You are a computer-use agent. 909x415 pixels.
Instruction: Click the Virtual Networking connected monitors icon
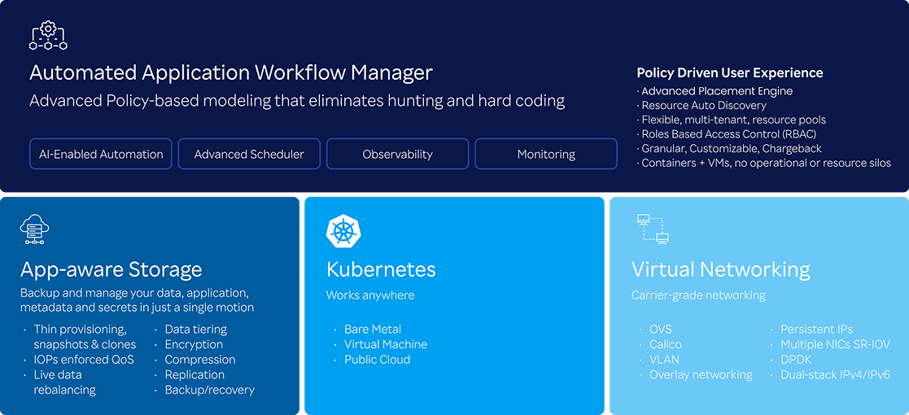tap(653, 229)
